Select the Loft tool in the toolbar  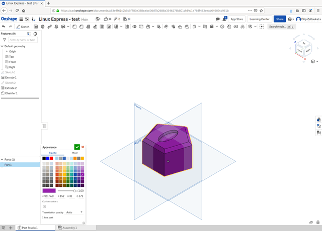tap(56, 27)
